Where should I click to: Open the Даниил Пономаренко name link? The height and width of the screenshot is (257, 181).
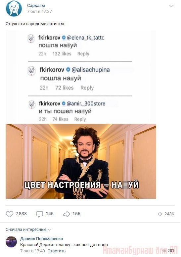(42, 239)
